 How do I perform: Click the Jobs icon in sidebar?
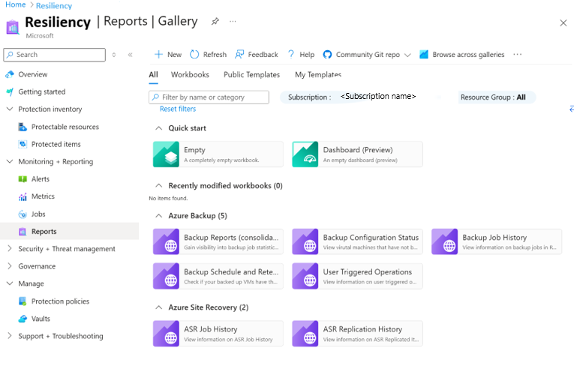pos(23,214)
